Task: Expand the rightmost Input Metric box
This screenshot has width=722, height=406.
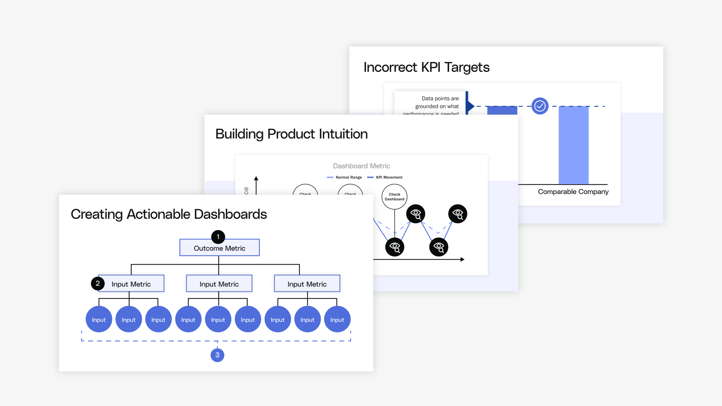Action: pos(307,283)
